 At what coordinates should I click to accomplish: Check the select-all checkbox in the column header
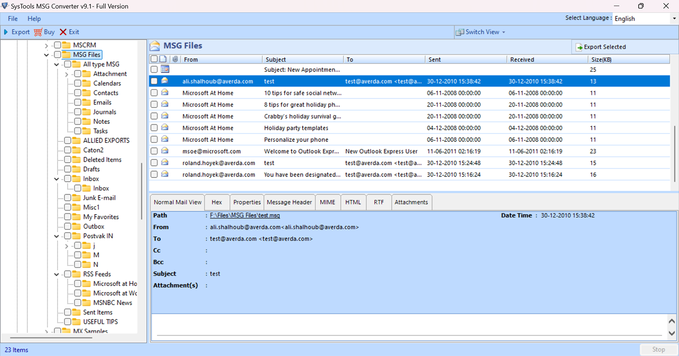(154, 59)
